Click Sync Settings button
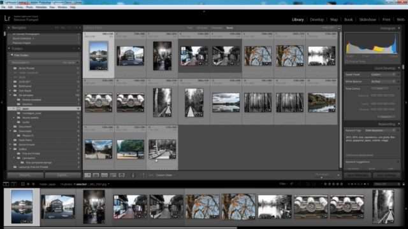 point(386,176)
